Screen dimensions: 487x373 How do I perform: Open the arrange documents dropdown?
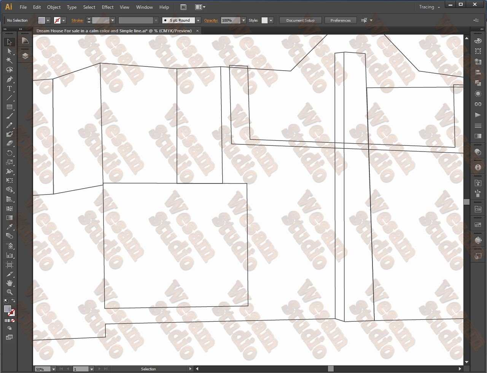pyautogui.click(x=200, y=7)
